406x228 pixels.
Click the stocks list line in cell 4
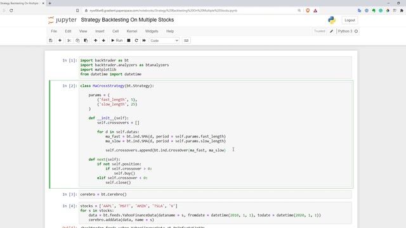point(129,206)
